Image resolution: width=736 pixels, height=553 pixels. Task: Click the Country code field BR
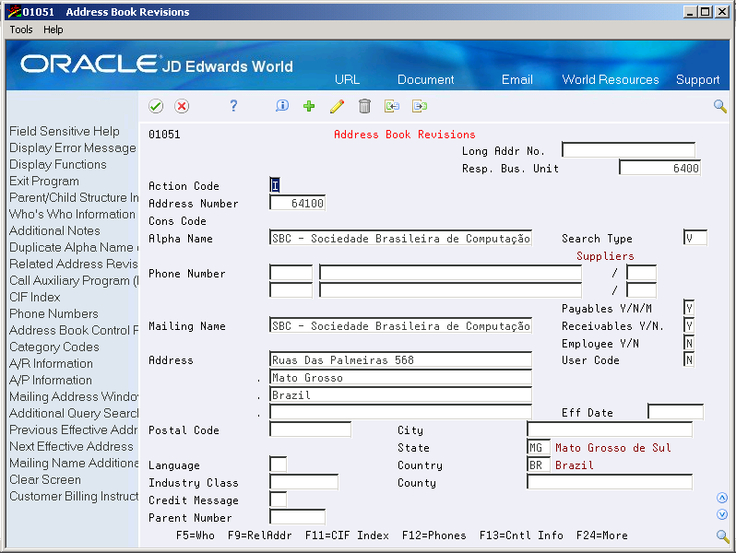coord(539,465)
